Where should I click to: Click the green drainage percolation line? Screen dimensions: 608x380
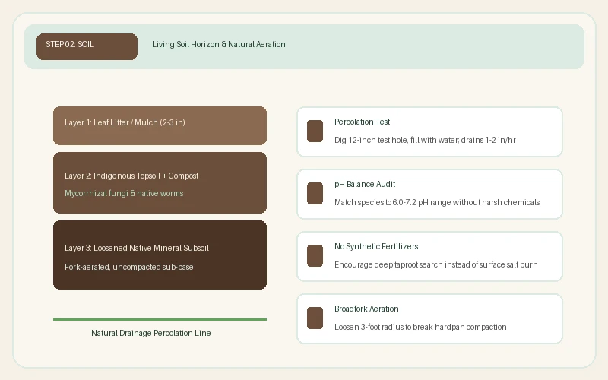tap(160, 319)
